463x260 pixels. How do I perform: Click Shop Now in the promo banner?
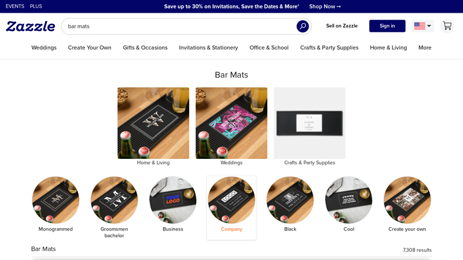coord(325,6)
